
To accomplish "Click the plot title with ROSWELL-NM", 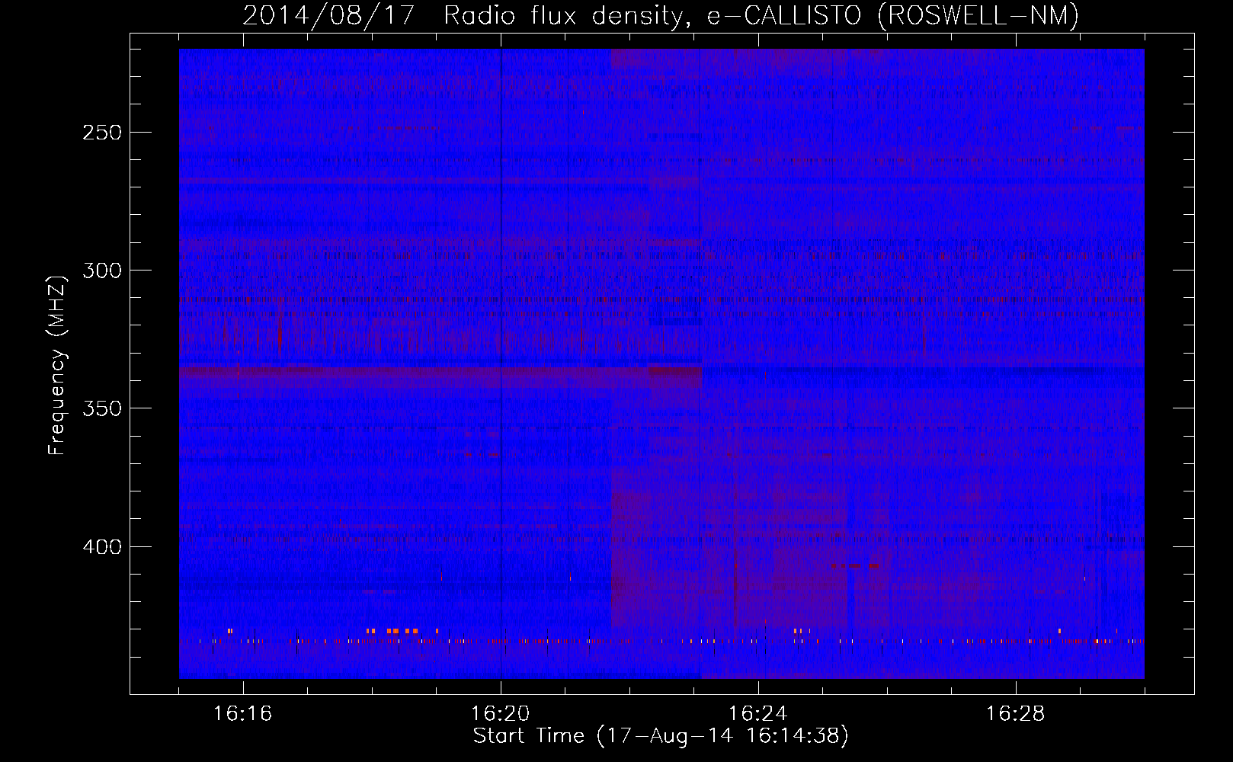I will click(661, 15).
